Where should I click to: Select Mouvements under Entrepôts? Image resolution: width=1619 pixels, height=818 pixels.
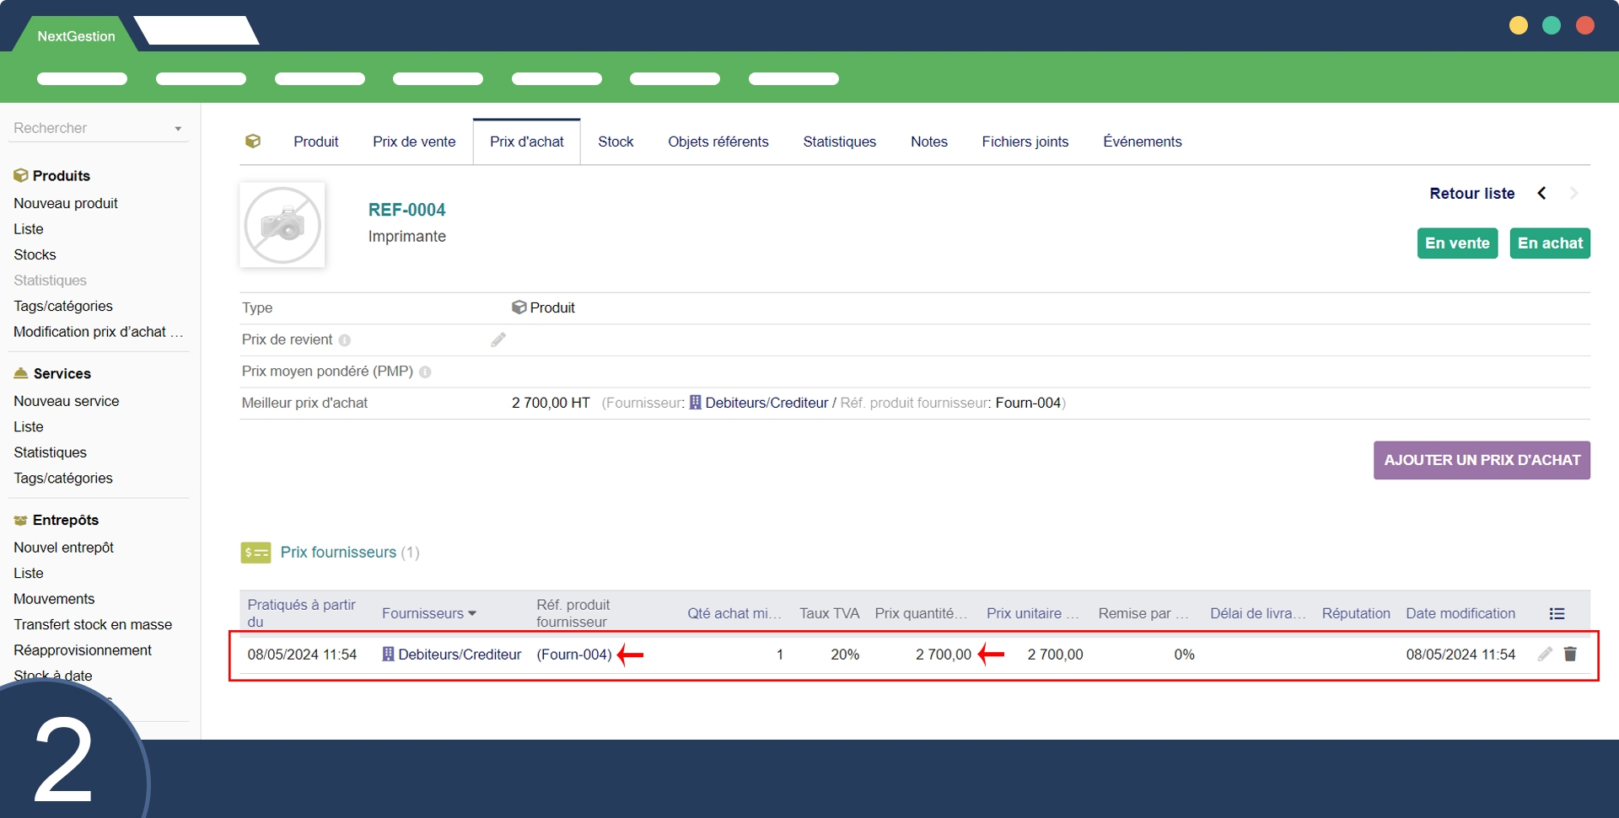[54, 599]
